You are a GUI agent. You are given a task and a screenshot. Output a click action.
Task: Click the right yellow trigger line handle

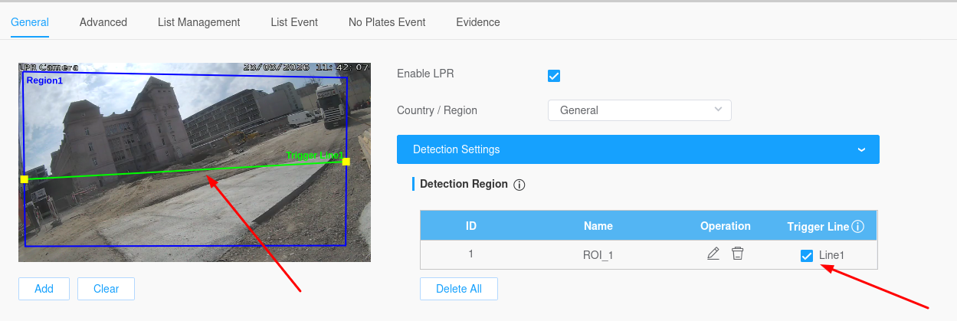pos(346,162)
